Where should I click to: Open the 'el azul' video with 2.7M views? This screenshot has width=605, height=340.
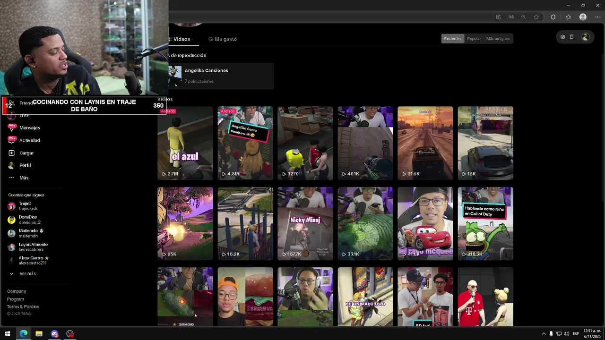(x=185, y=143)
